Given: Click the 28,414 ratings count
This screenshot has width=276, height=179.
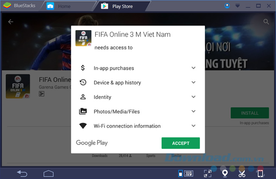Looking at the screenshot, I should pyautogui.click(x=125, y=156).
